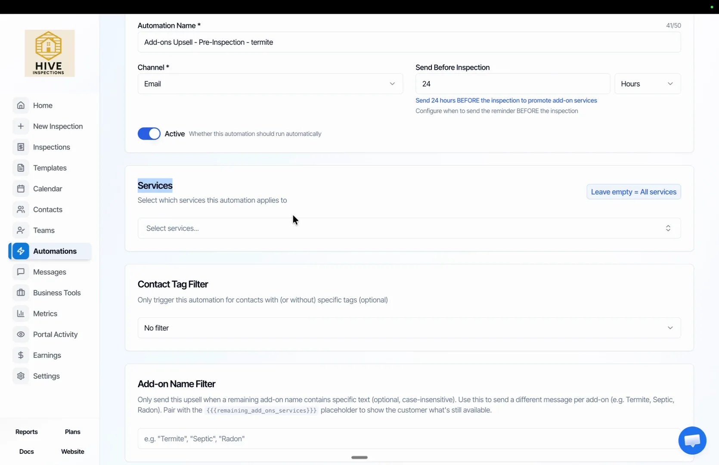The height and width of the screenshot is (465, 719).
Task: Open Business Tools
Action: tap(50, 293)
